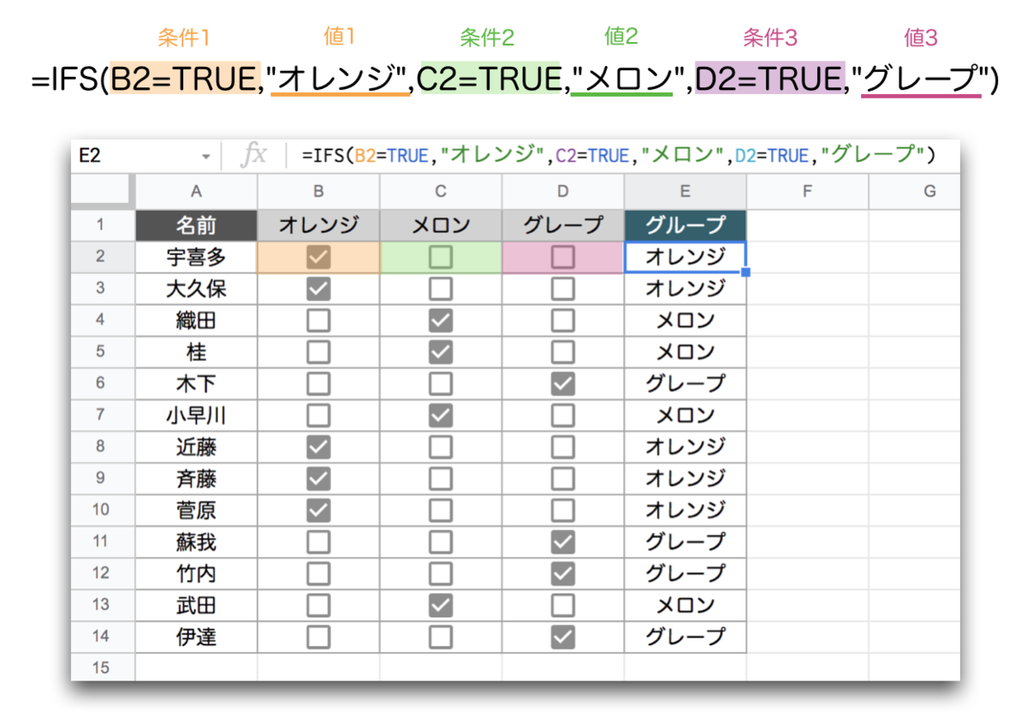Uncheck the グレープ checkbox for 伊達

(x=563, y=636)
